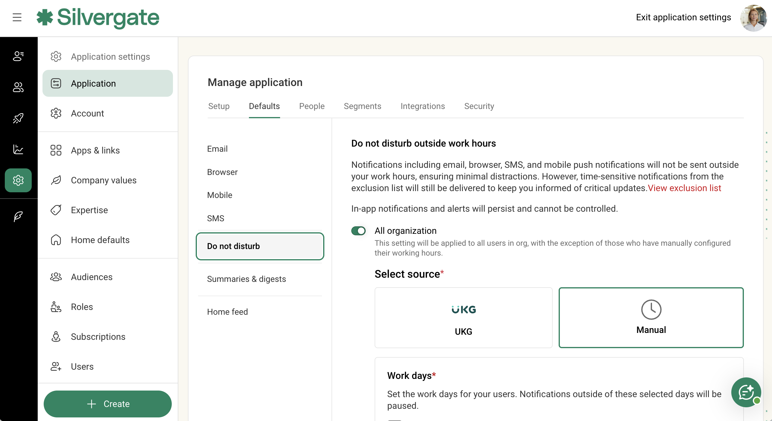Open the Home feed defaults section
This screenshot has width=772, height=421.
click(x=227, y=312)
